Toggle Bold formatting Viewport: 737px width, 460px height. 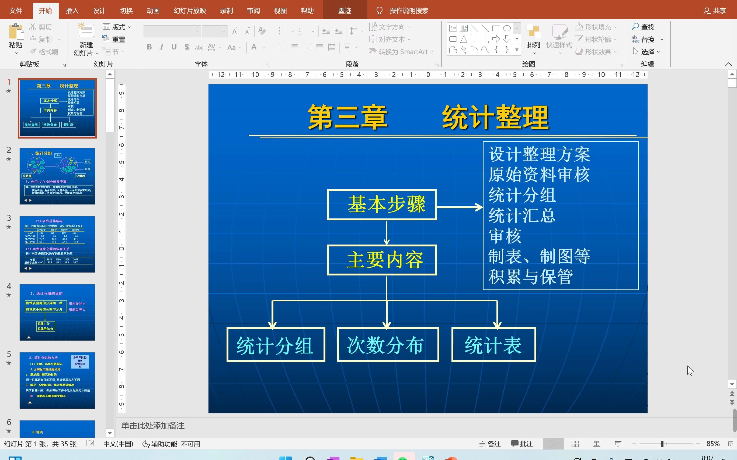(149, 47)
